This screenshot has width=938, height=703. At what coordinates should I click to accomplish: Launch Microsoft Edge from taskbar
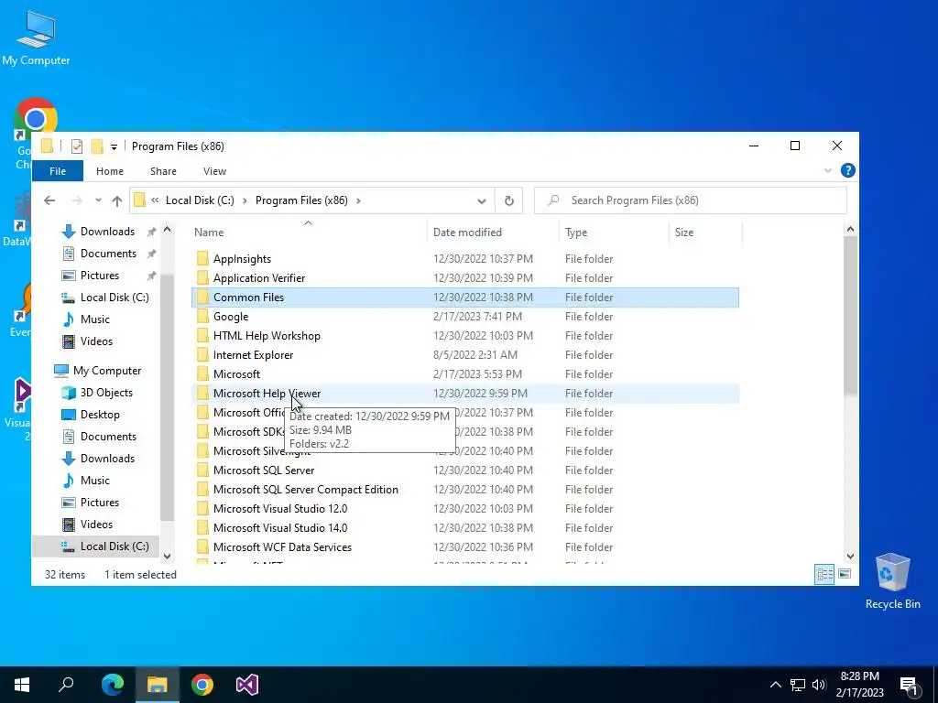click(112, 685)
